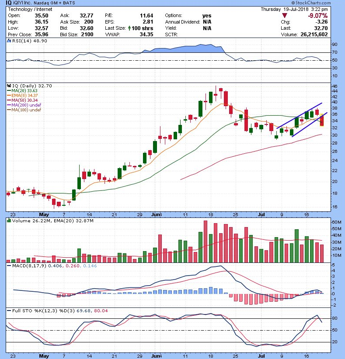Screen dimensions: 345x359
Task: Click the SCTR label
Action: (171, 35)
